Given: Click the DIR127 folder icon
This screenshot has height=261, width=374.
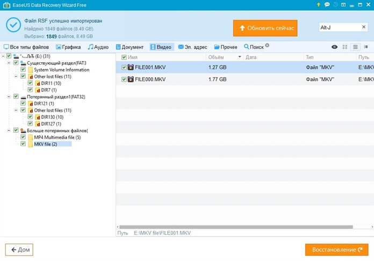Looking at the screenshot, I should (x=38, y=124).
